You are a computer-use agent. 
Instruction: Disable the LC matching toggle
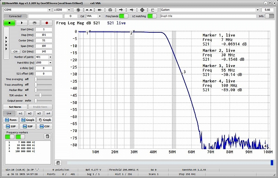(x=152, y=16)
